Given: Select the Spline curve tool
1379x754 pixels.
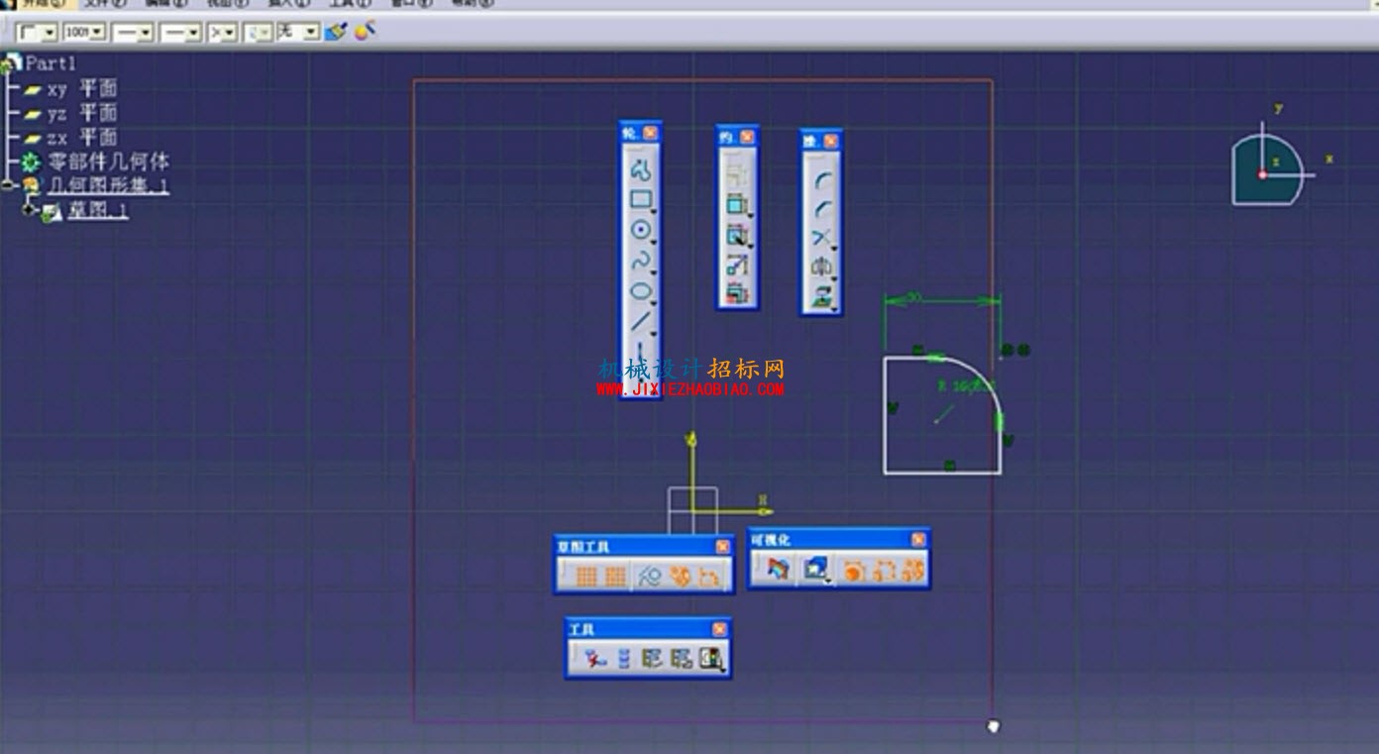Looking at the screenshot, I should tap(641, 262).
